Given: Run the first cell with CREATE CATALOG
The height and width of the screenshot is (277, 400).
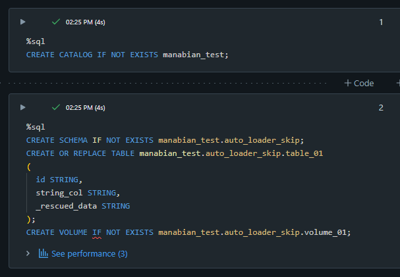Looking at the screenshot, I should 23,22.
